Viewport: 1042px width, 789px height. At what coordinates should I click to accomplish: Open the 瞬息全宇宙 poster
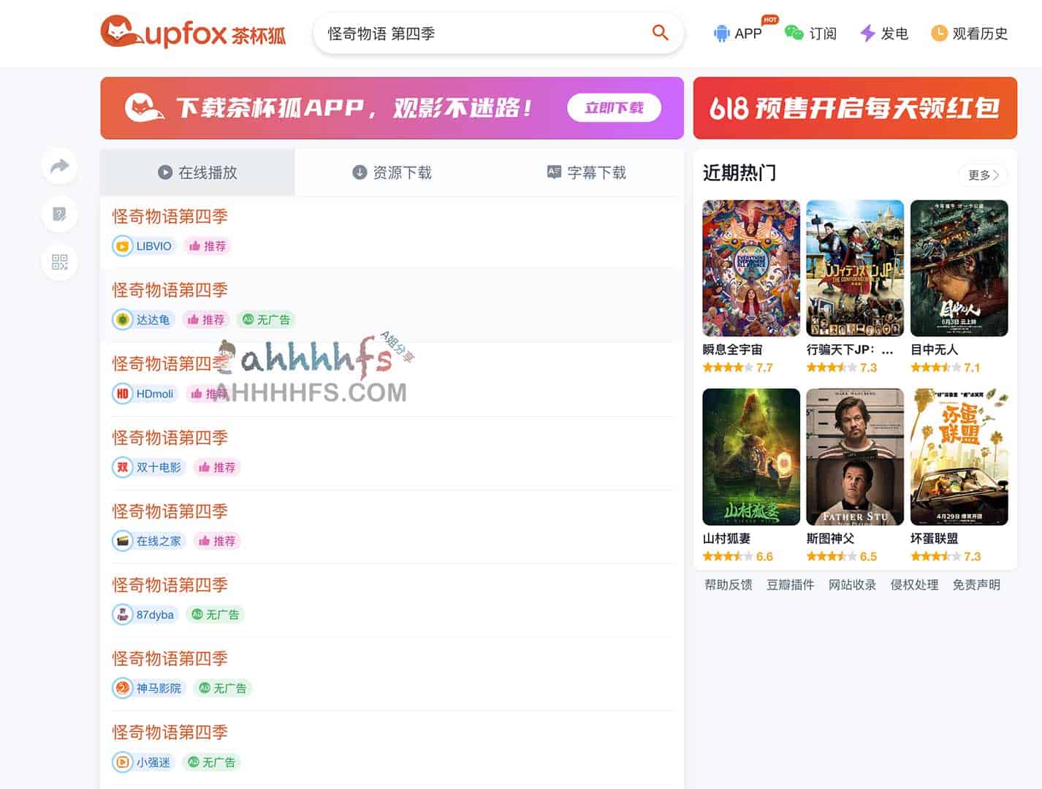(x=751, y=268)
